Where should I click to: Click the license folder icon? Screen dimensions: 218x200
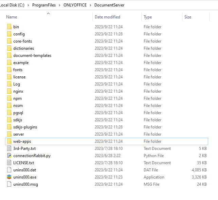point(9,77)
